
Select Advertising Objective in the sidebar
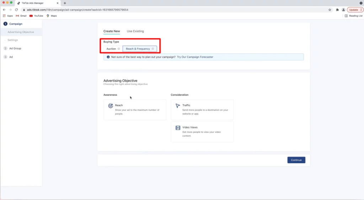pyautogui.click(x=21, y=32)
